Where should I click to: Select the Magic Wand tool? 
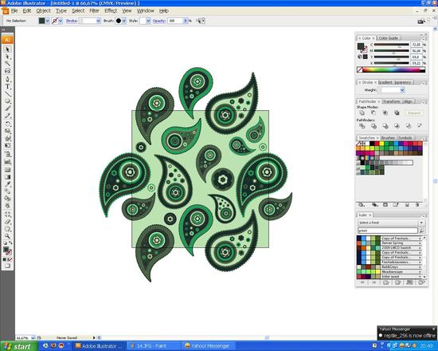click(x=7, y=64)
